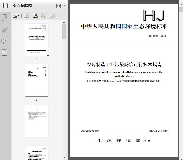Open the Bookmarks panel
The height and width of the screenshot is (160, 183).
(5, 17)
